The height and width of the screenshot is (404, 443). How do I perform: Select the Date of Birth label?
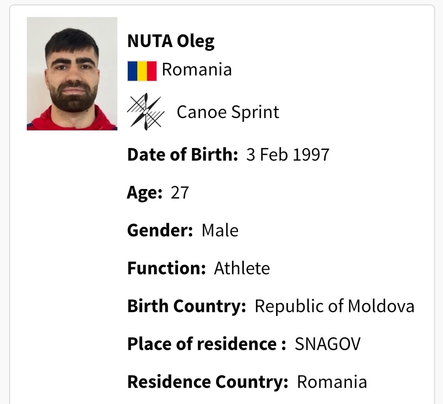[x=183, y=155]
